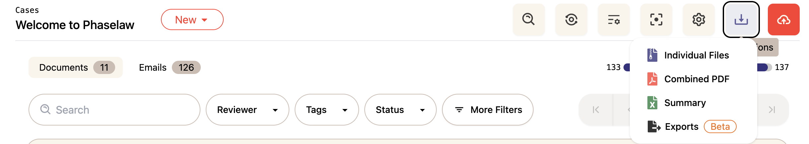
Task: Open the Reviewer filter dropdown
Action: coord(247,110)
